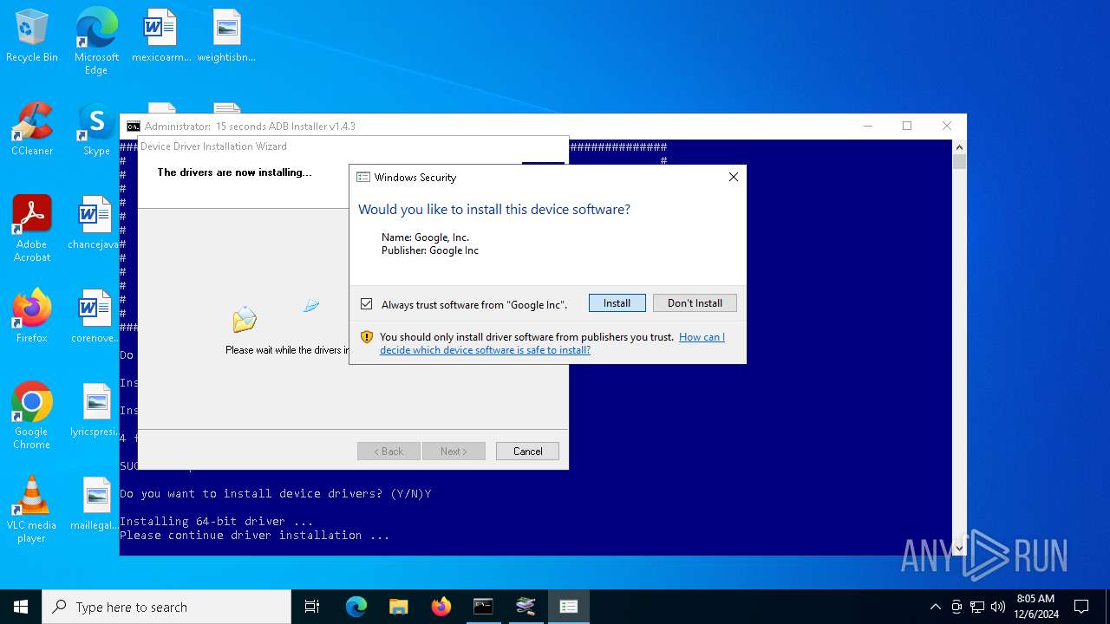Switch to the Windows Security taskbar item

pos(568,607)
